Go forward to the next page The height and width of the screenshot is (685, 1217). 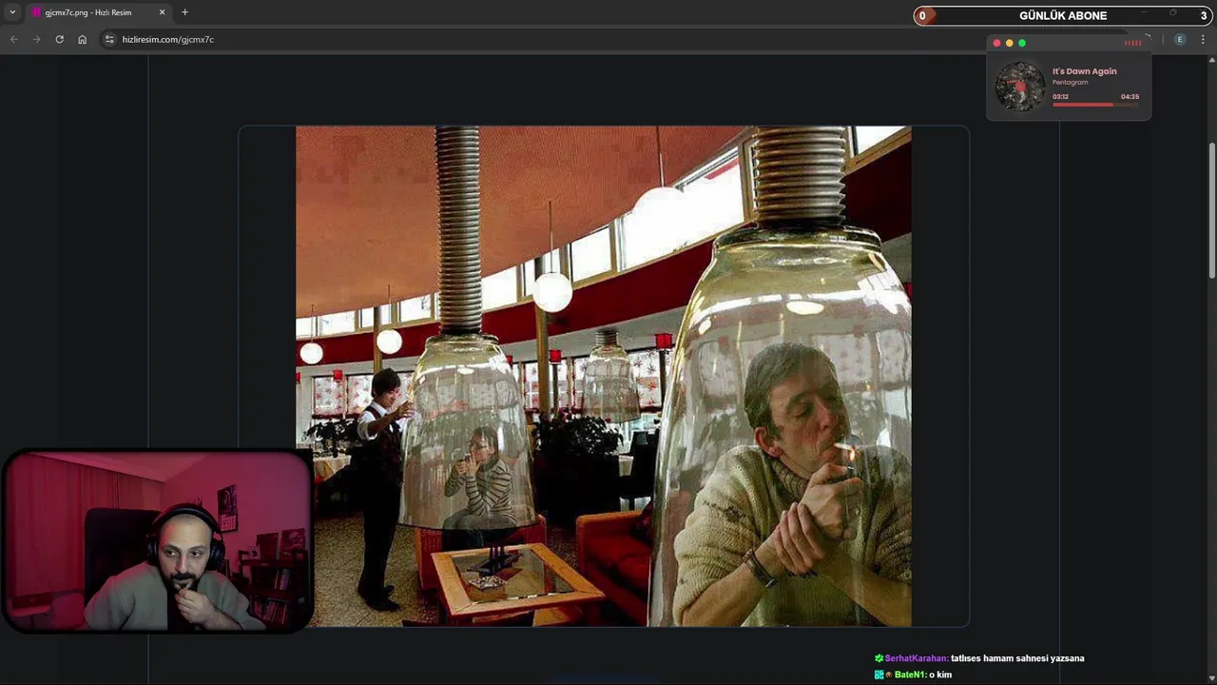pos(36,39)
